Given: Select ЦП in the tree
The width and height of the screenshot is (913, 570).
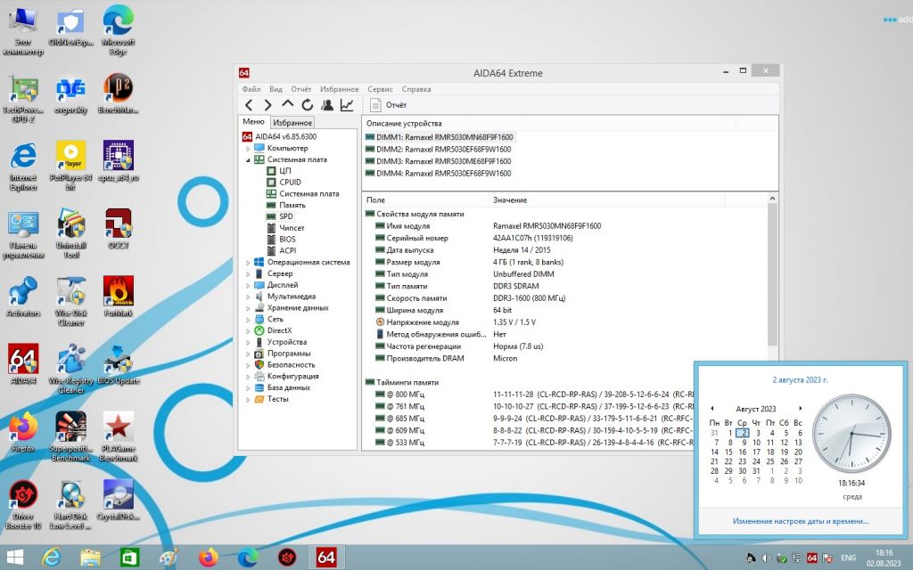Looking at the screenshot, I should coord(284,171).
